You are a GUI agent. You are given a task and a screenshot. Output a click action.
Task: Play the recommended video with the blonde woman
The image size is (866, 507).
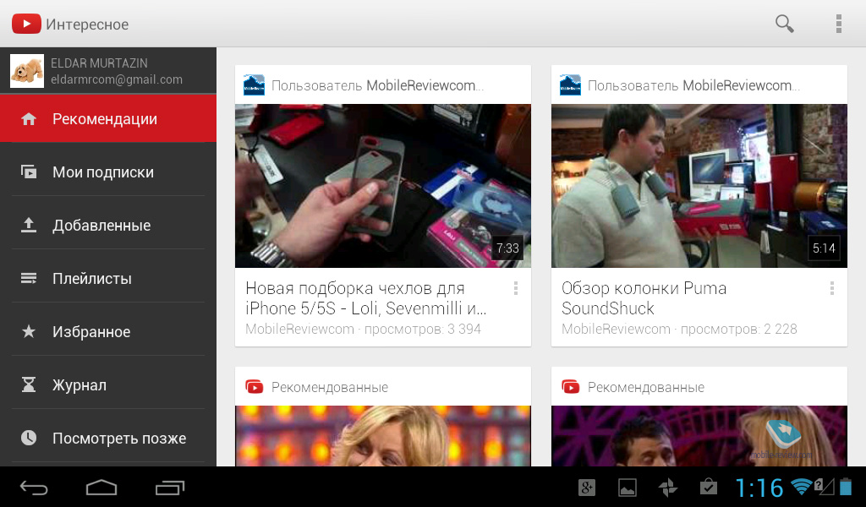tap(383, 436)
